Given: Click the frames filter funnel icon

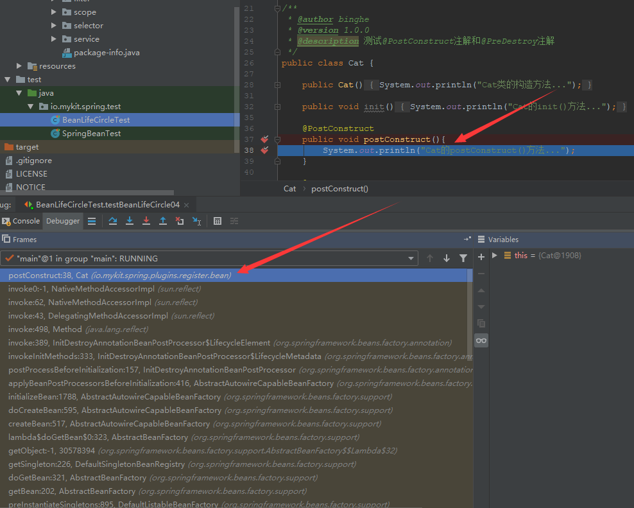Looking at the screenshot, I should (x=463, y=258).
